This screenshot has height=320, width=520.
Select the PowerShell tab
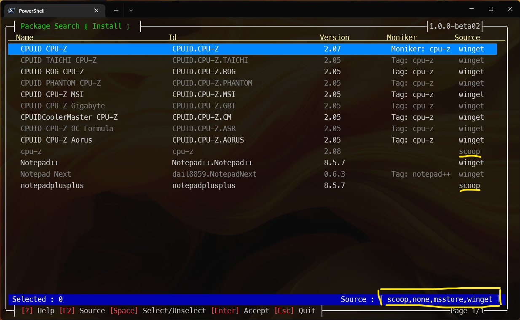click(55, 11)
